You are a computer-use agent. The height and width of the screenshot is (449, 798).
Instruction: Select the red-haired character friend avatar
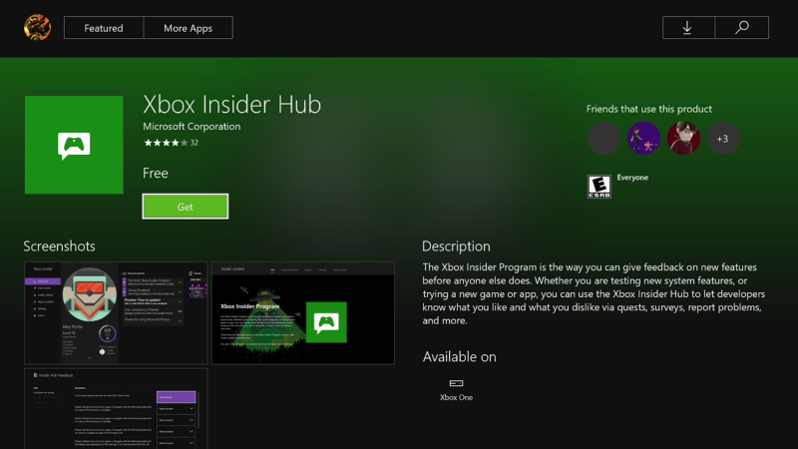coord(683,139)
